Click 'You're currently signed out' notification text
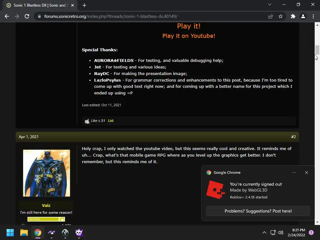Image resolution: width=320 pixels, height=240 pixels. pyautogui.click(x=256, y=184)
